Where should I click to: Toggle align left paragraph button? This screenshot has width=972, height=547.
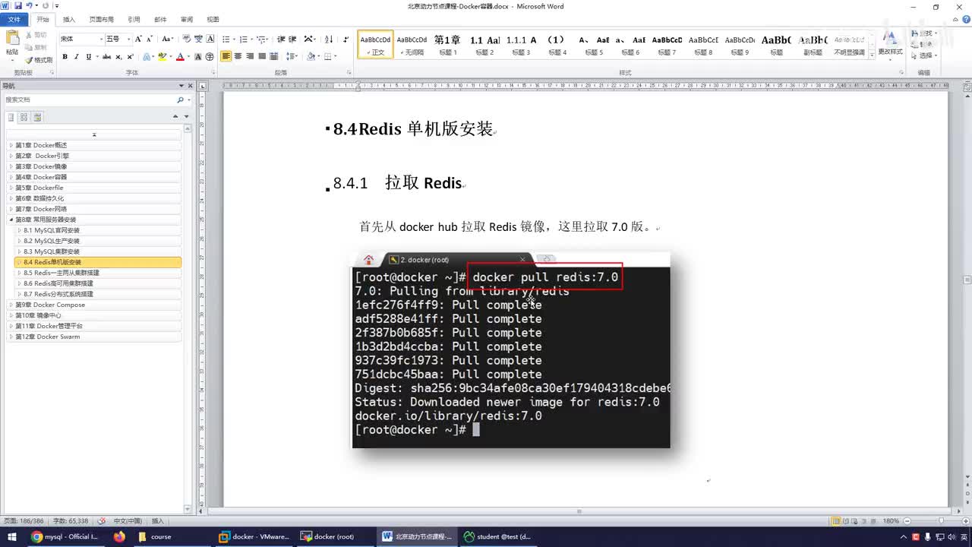pyautogui.click(x=226, y=56)
